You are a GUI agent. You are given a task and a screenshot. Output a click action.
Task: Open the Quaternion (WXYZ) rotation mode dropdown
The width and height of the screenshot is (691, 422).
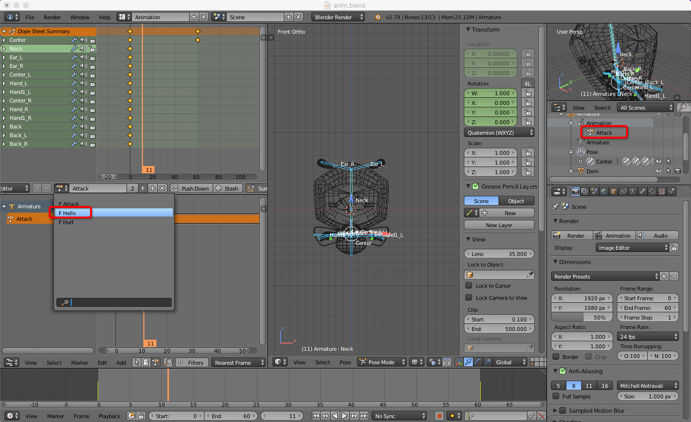[x=499, y=133]
